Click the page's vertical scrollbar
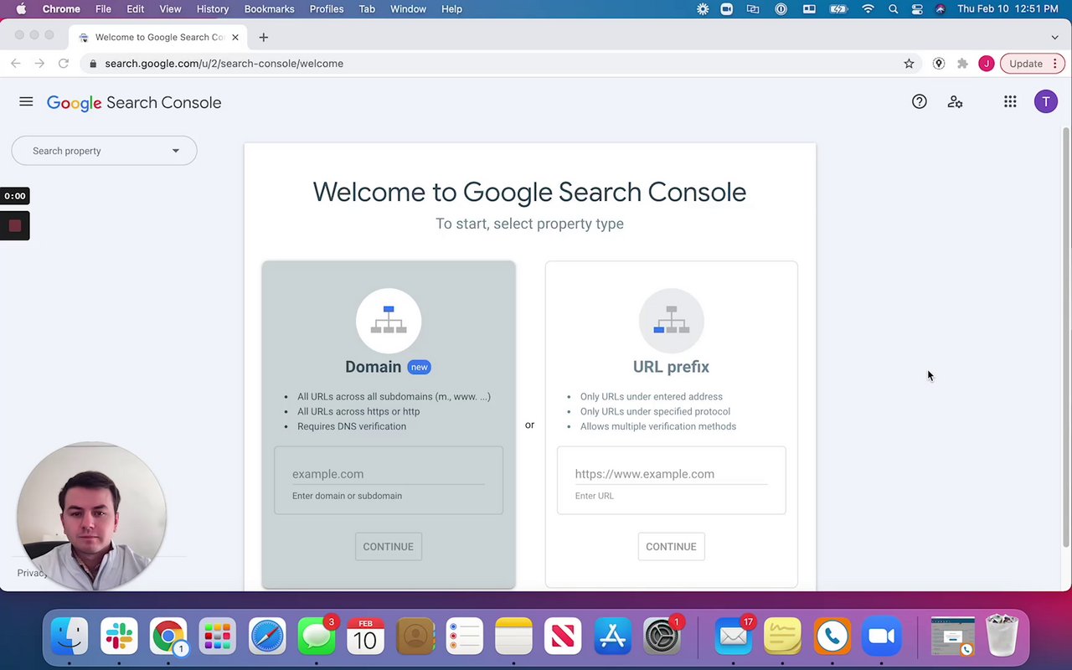The height and width of the screenshot is (670, 1072). [1066, 338]
